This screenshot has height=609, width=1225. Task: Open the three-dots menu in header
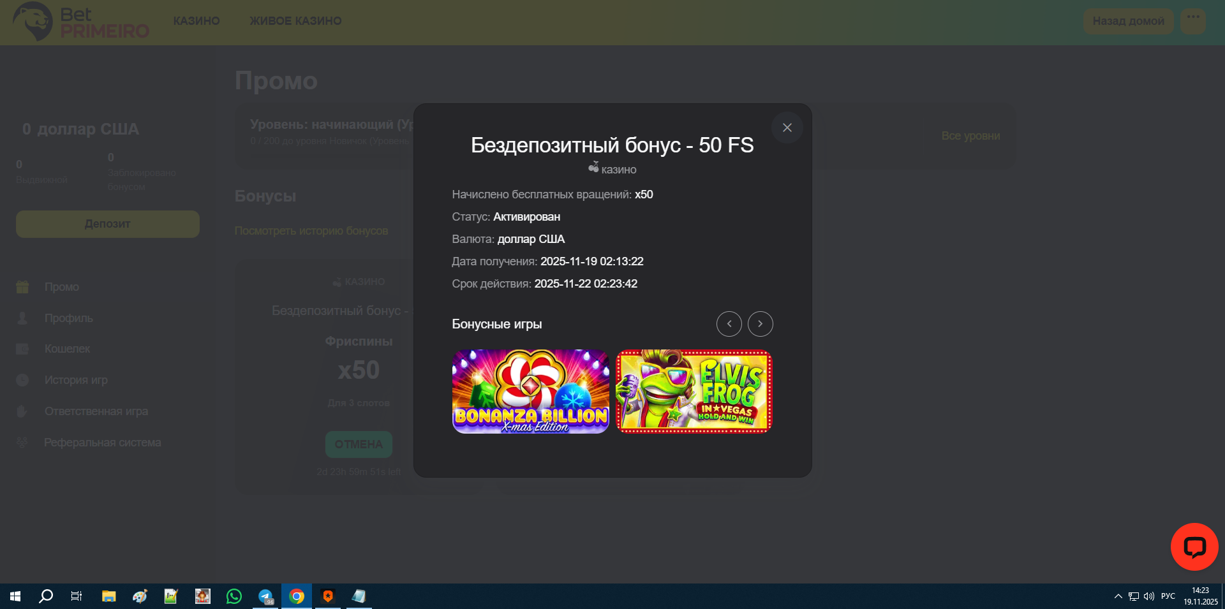pos(1192,20)
